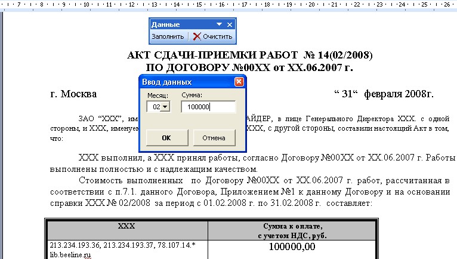Close the Ввод данных dialog
Image resolution: width=457 pixels, height=259 pixels.
point(239,82)
